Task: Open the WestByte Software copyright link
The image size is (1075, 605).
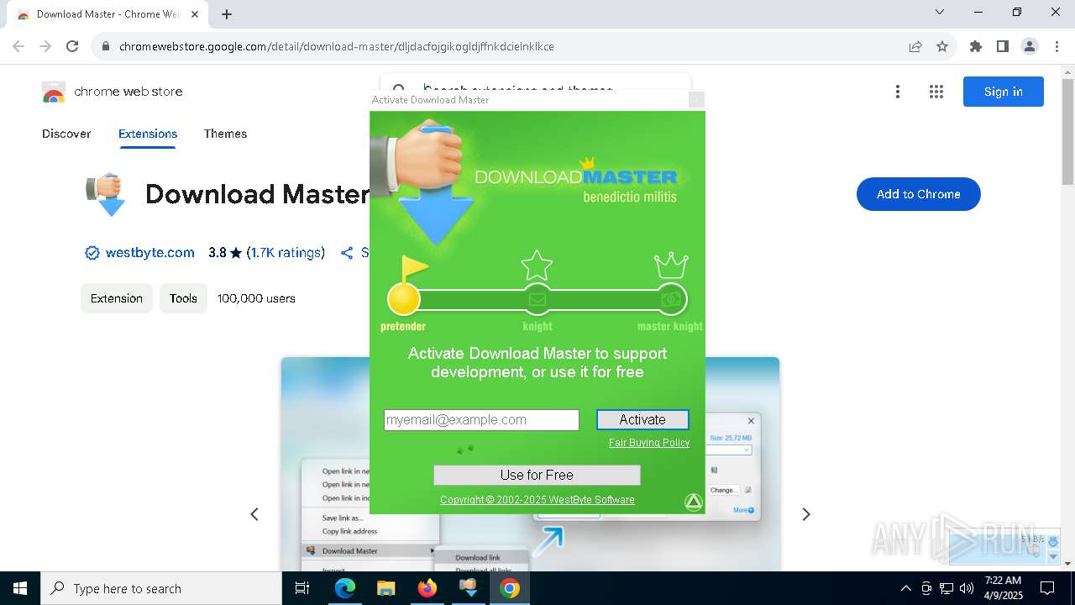Action: pos(537,500)
